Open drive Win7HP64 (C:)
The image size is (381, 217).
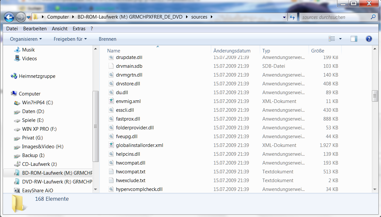click(x=37, y=102)
